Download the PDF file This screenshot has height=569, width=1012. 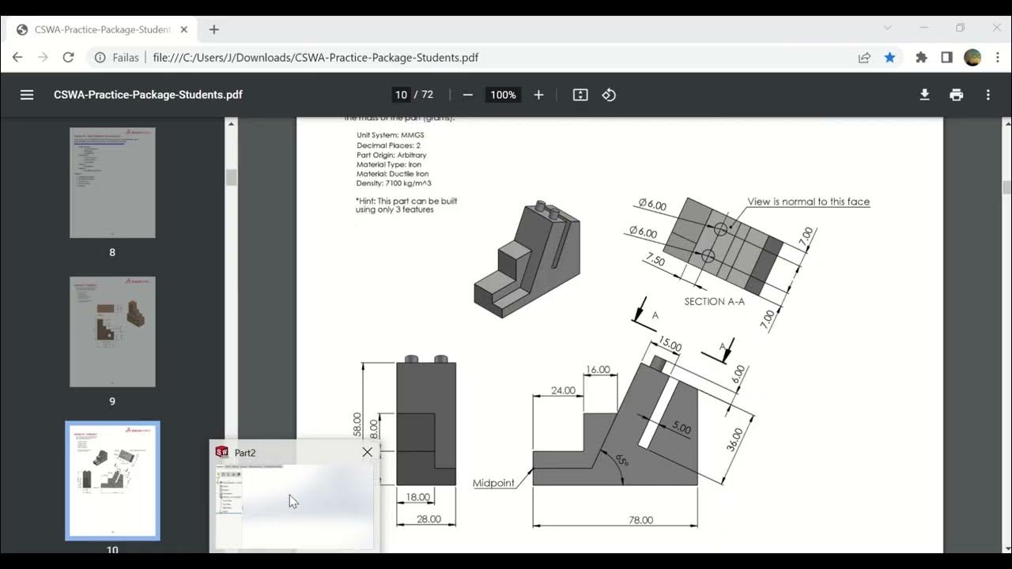[x=924, y=95]
